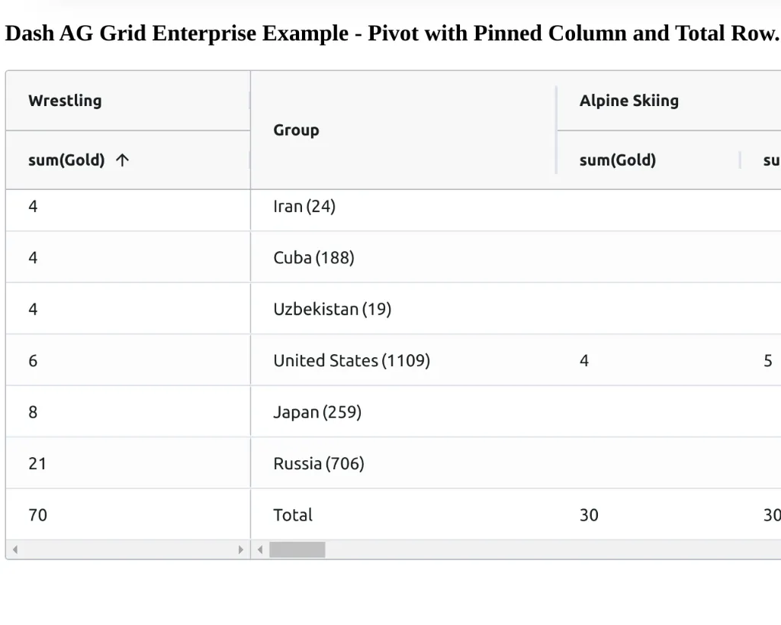
Task: Select the United States (1109) row
Action: (x=352, y=360)
